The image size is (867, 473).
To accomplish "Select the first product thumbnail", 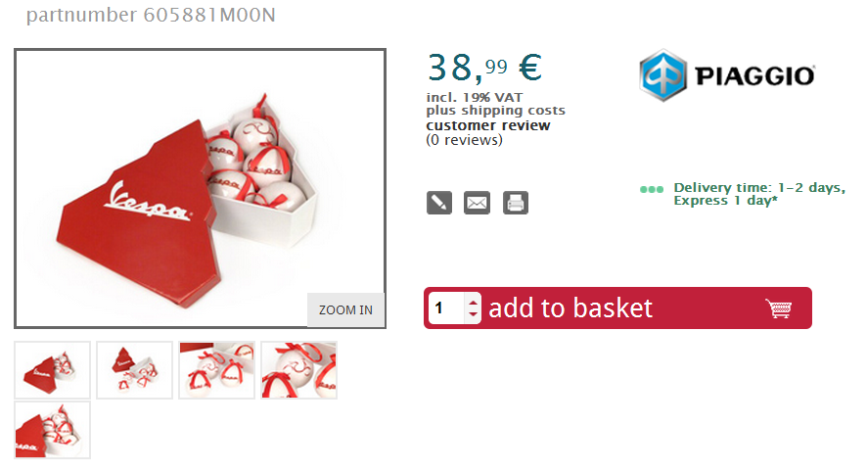I will click(x=53, y=370).
